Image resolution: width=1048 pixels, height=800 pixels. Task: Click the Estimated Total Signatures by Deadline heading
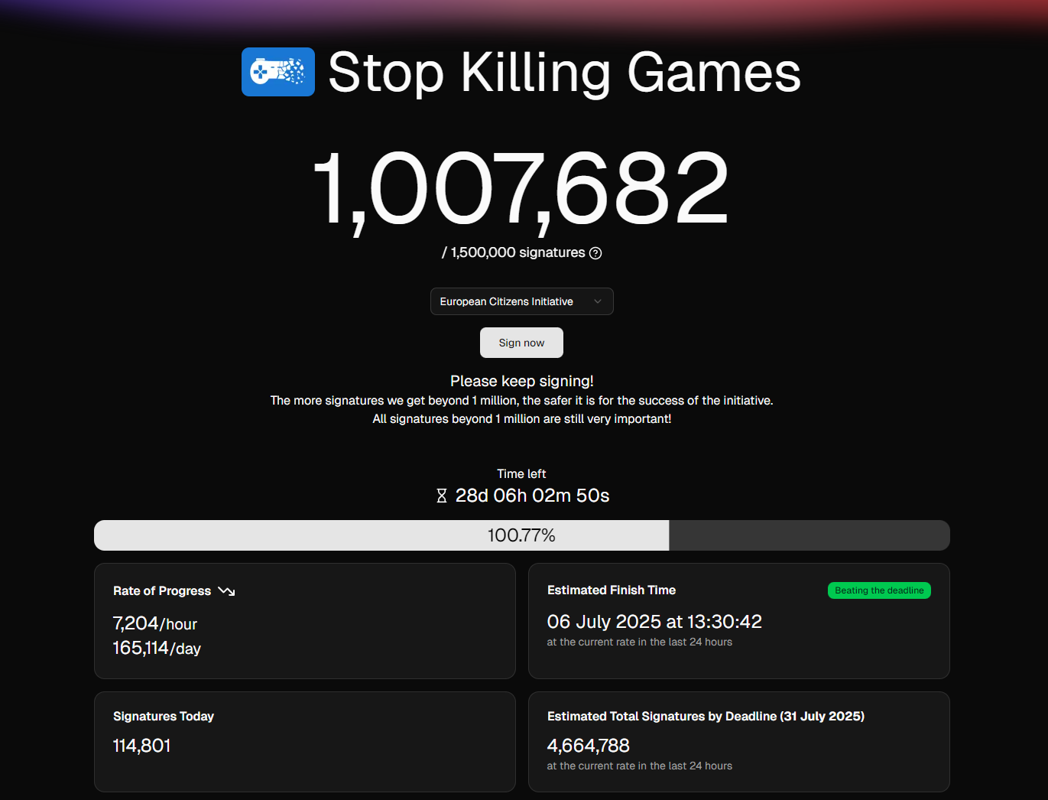click(x=706, y=716)
